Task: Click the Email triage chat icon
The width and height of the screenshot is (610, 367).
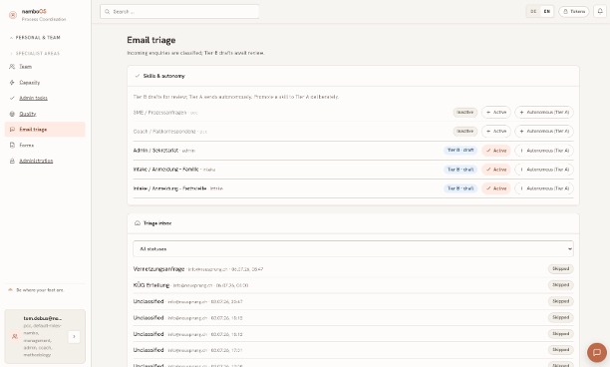Action: (x=12, y=130)
